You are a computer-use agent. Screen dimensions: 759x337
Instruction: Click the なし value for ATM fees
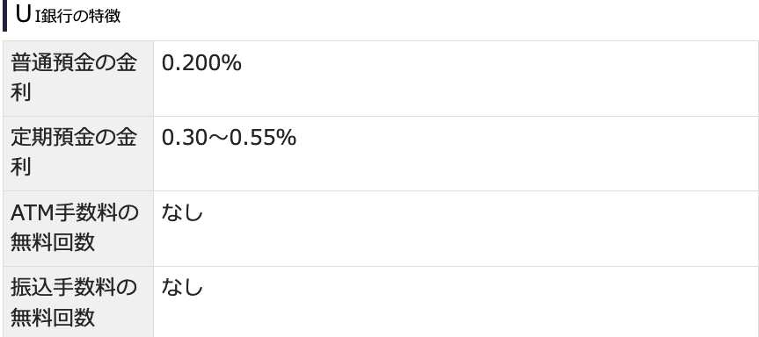[182, 213]
